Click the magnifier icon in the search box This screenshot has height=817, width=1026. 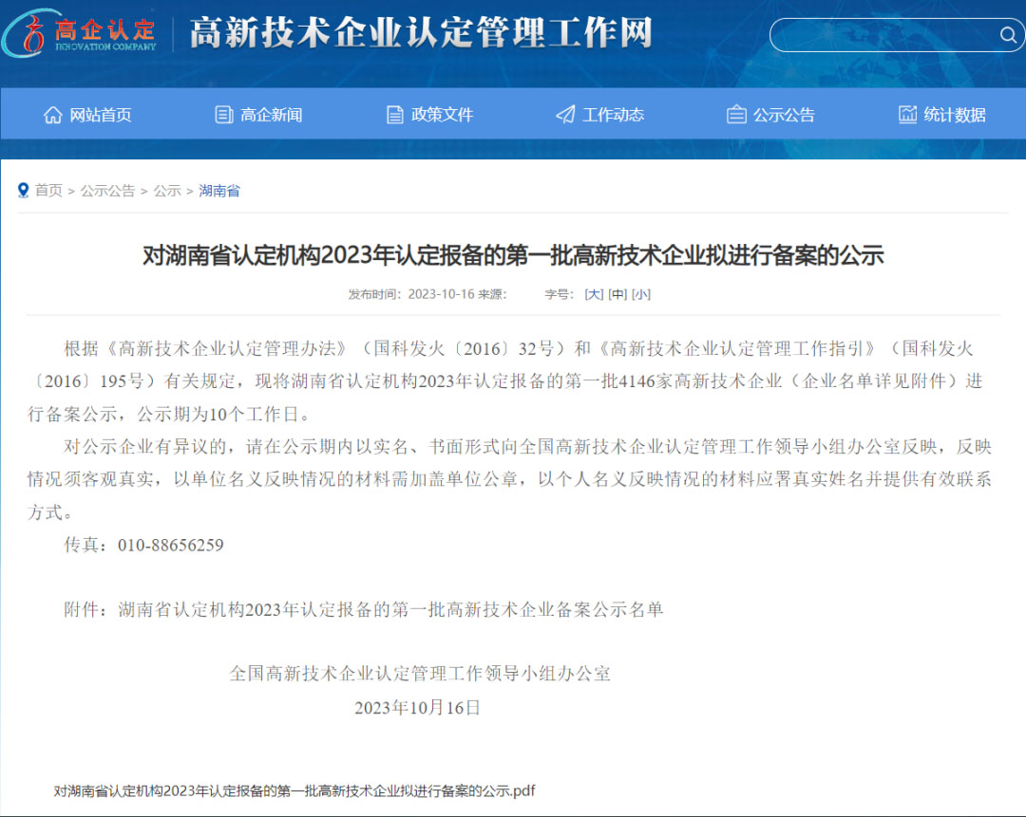[1008, 34]
